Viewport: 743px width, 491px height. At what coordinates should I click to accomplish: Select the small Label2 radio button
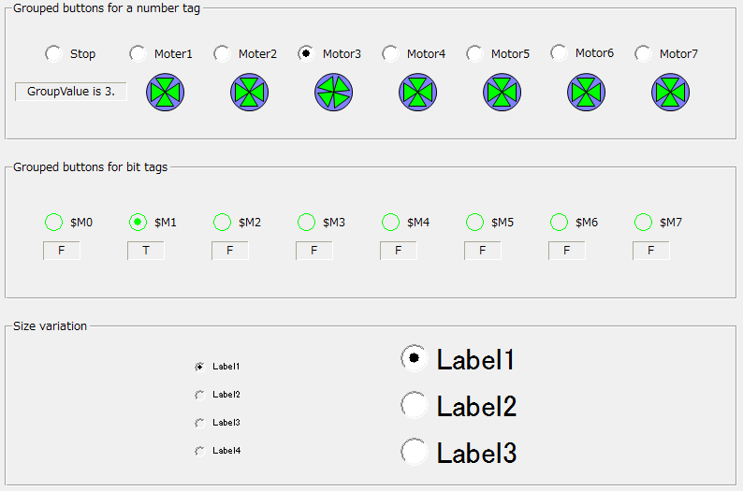tap(198, 395)
